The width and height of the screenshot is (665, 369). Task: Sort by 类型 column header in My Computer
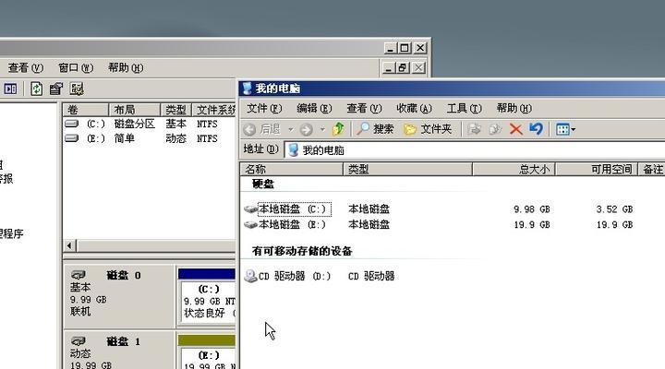point(407,170)
